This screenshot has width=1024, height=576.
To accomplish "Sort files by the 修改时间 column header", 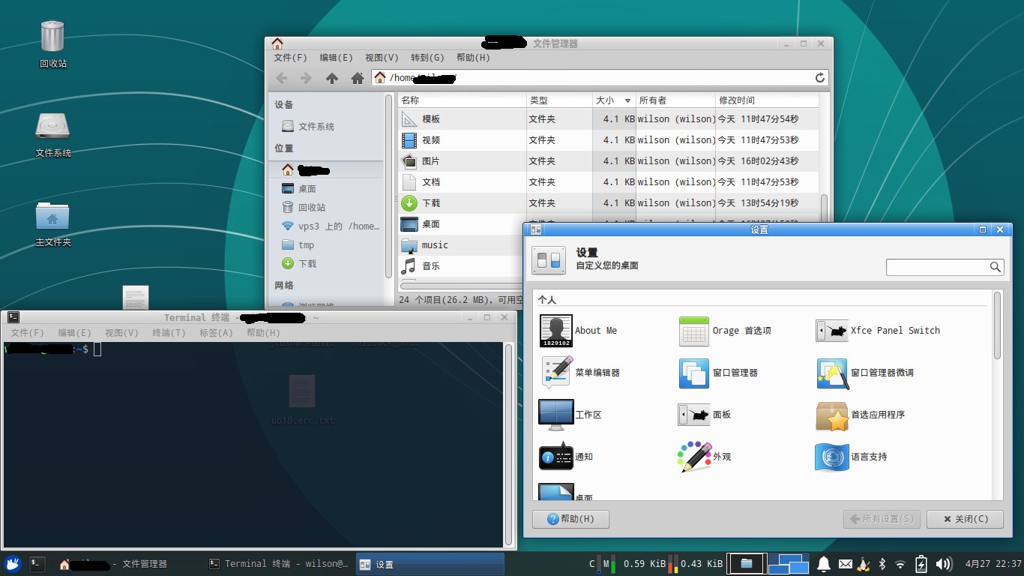I will click(767, 100).
